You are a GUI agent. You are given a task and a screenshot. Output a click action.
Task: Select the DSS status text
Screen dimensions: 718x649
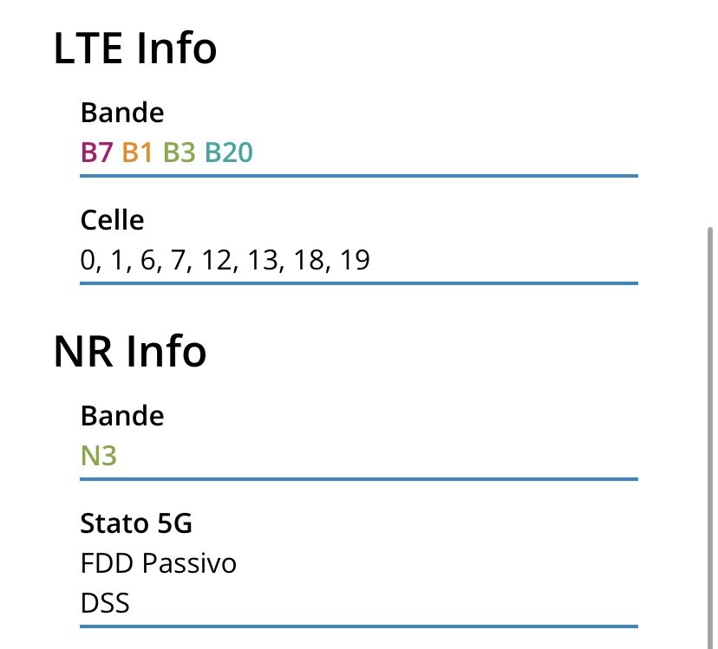(105, 603)
